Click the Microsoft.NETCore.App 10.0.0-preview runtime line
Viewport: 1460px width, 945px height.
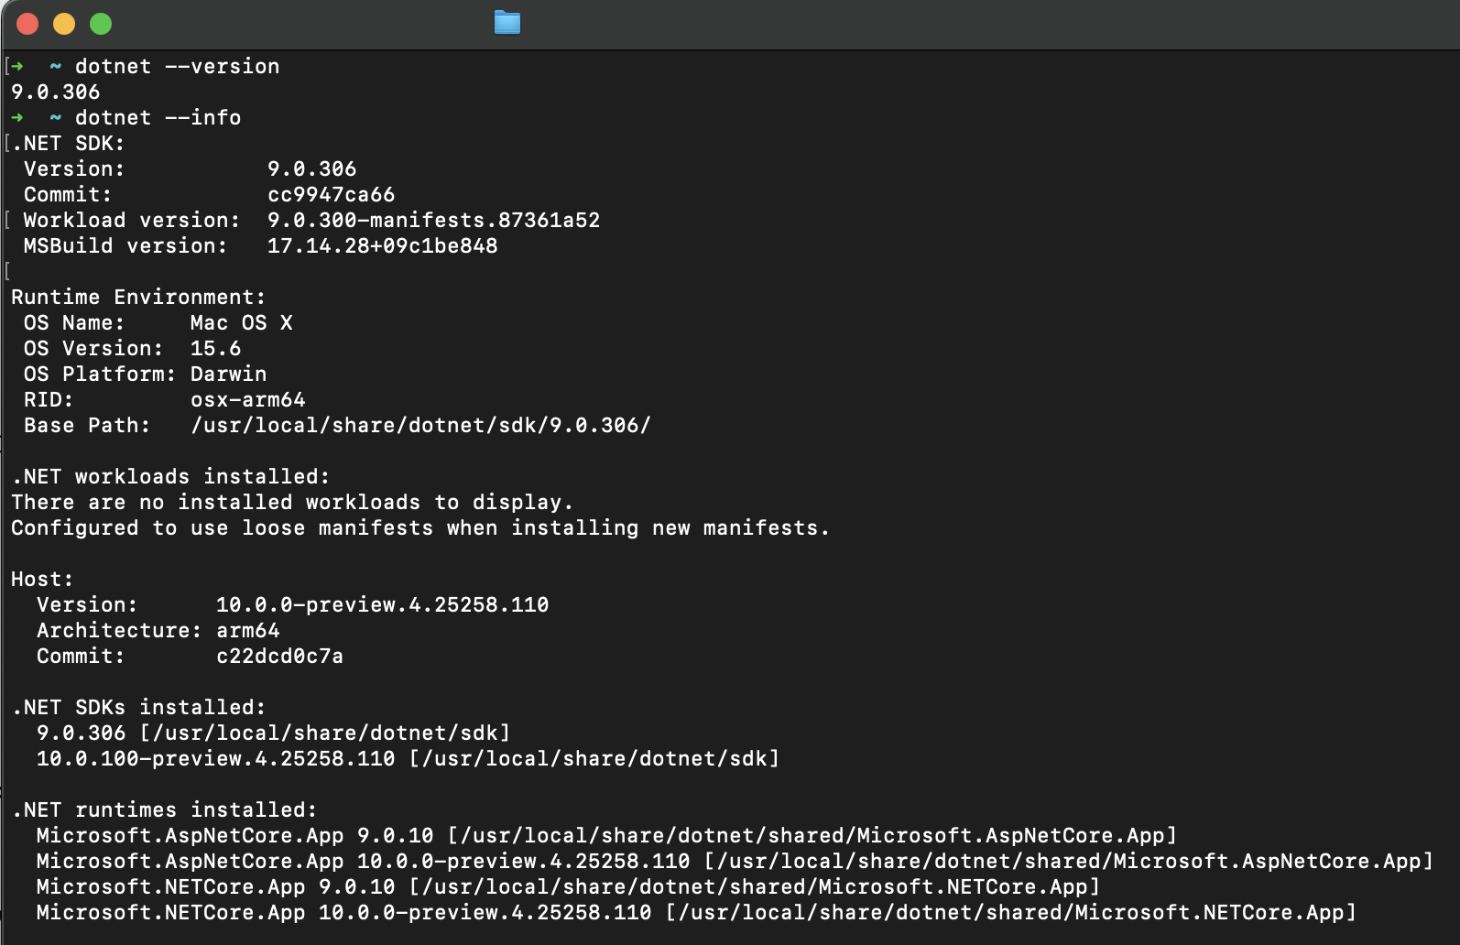point(696,912)
